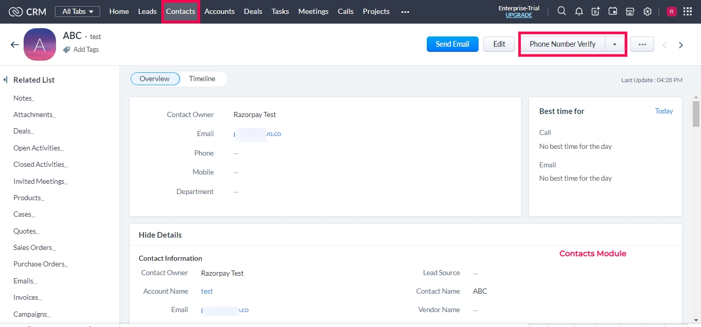Open the Contacts tab

[x=181, y=11]
